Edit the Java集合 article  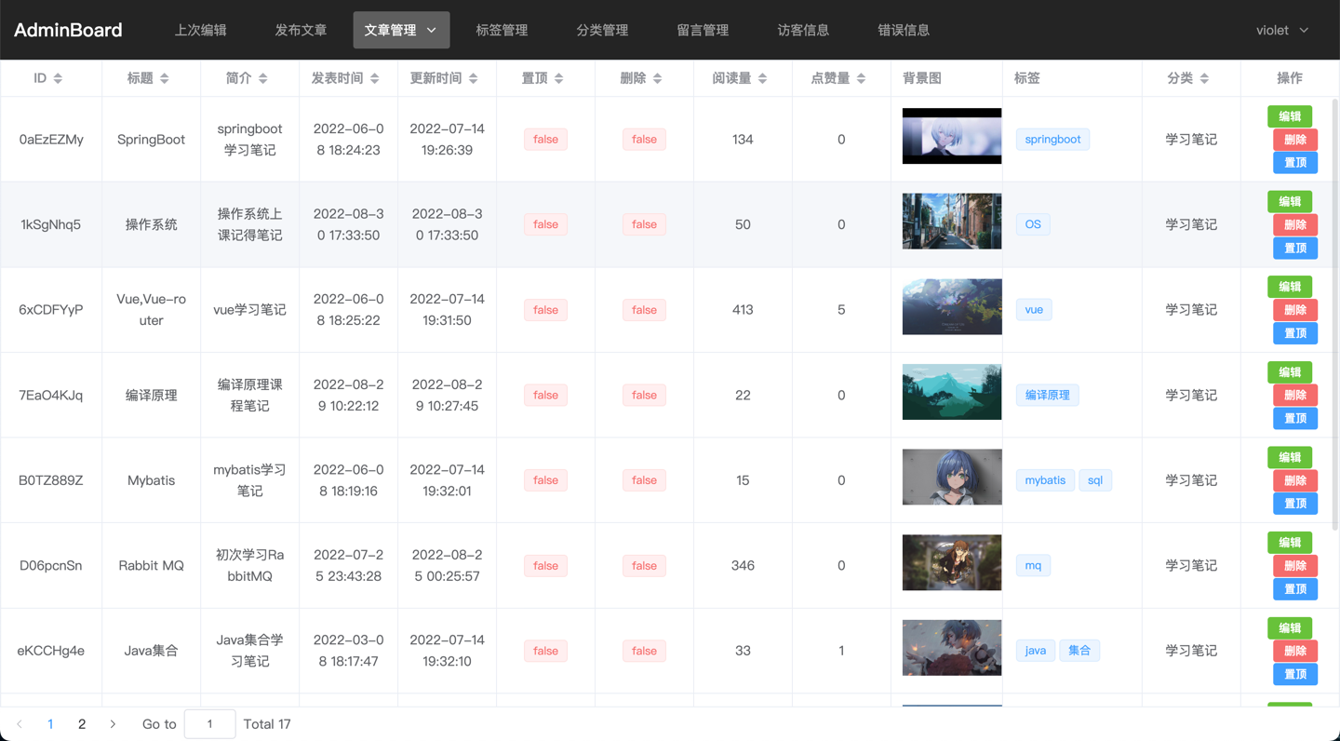(x=1290, y=628)
